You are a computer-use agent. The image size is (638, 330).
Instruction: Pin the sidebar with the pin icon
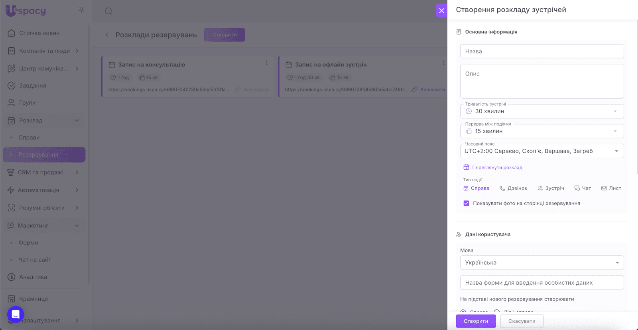pos(81,10)
